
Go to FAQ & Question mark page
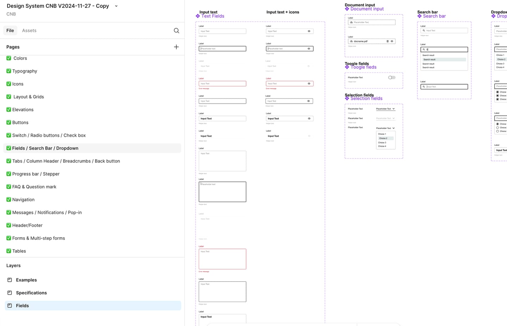click(x=92, y=187)
